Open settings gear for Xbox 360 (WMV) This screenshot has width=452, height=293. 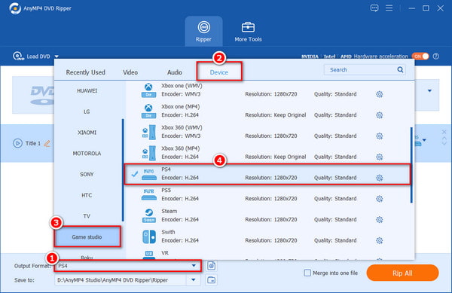point(380,136)
